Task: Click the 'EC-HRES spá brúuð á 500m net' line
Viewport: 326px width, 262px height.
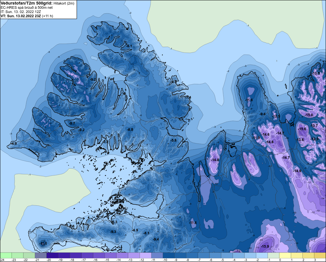Action: 27,7
